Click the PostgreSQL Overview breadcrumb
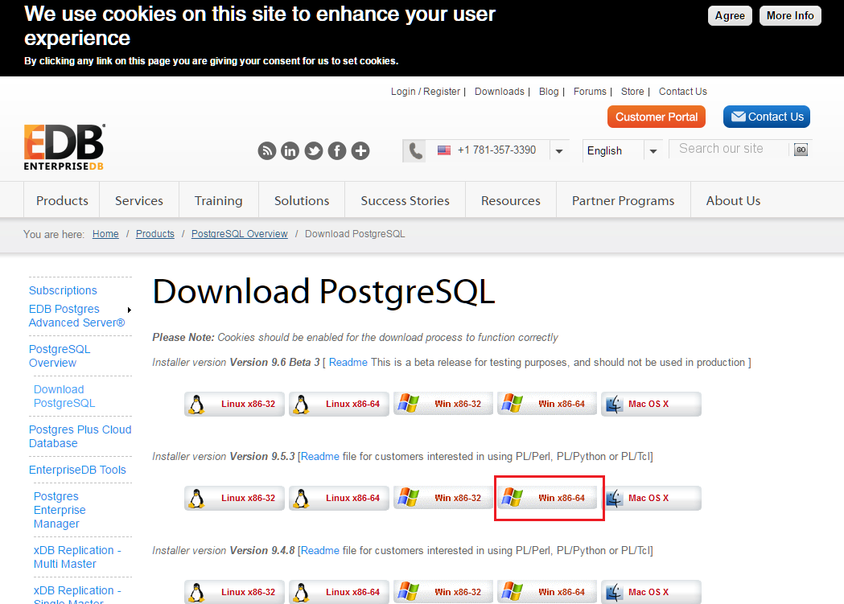844x604 pixels. (240, 234)
